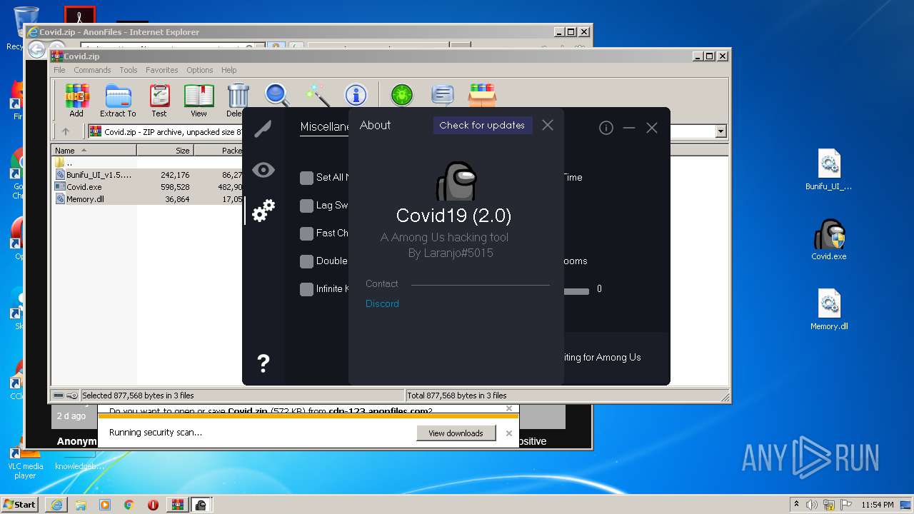
Task: Open Chrome from taskbar
Action: 129,505
